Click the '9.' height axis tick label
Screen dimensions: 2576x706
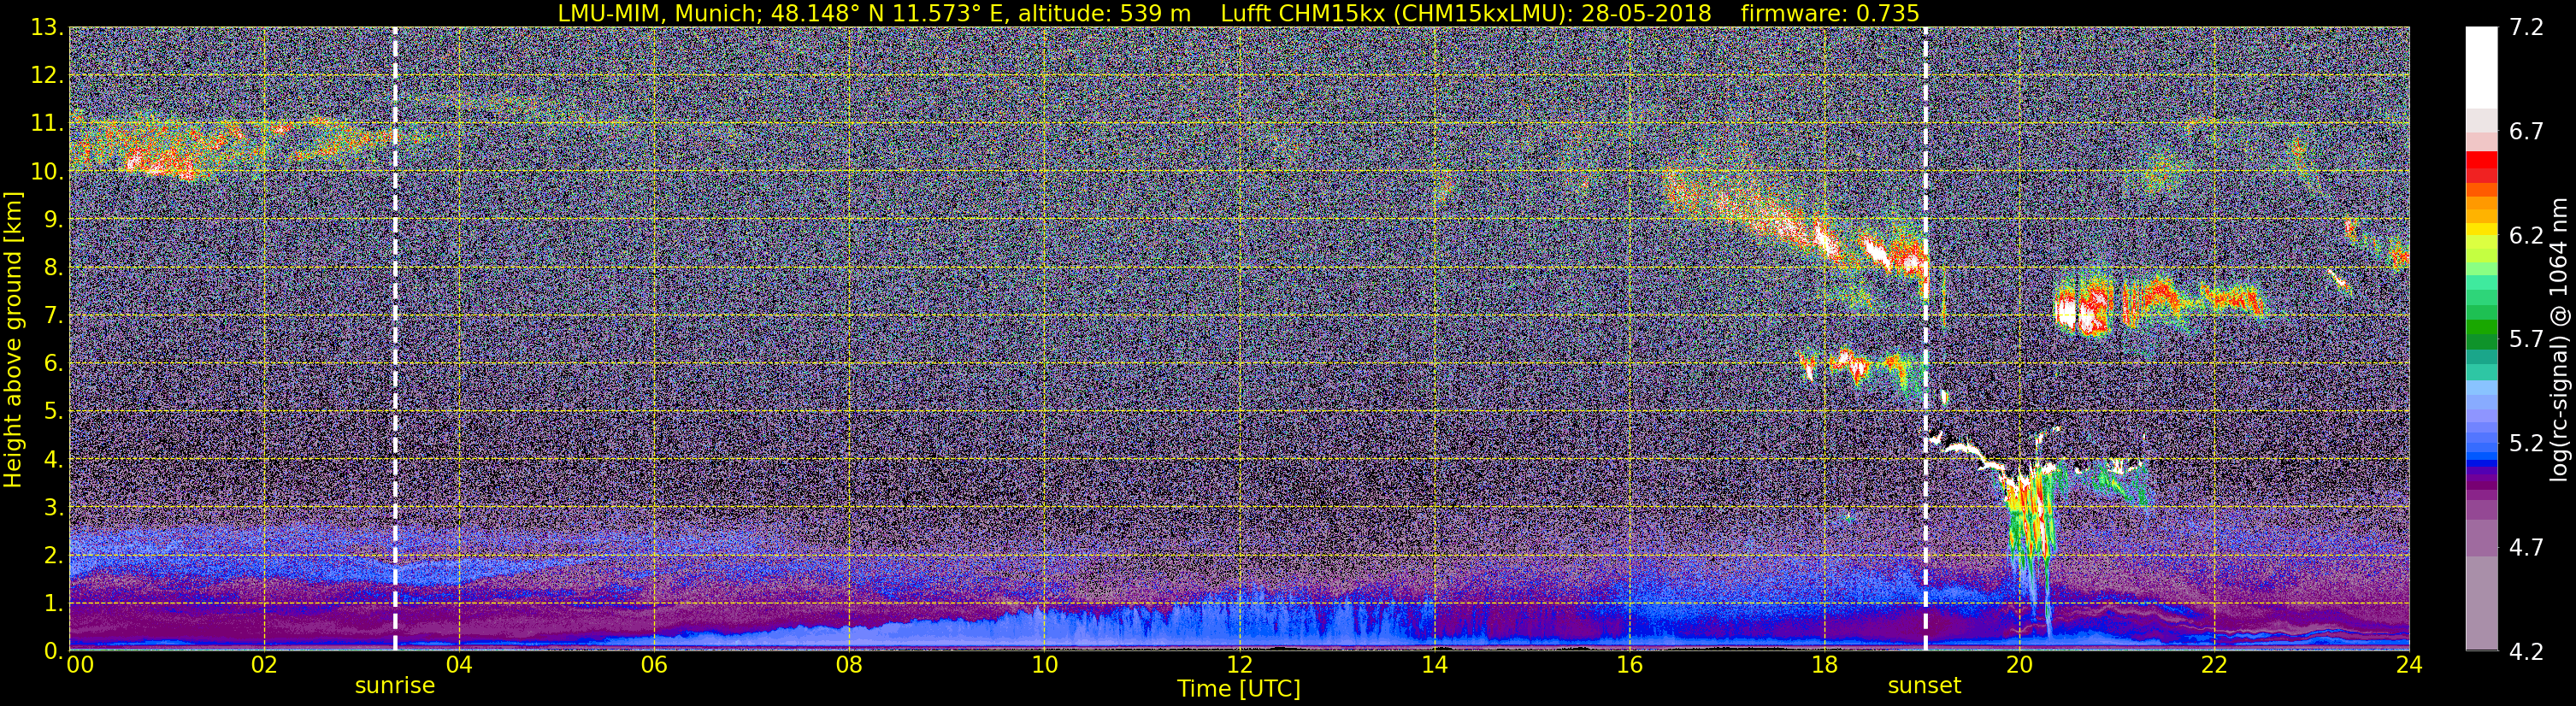pos(53,220)
